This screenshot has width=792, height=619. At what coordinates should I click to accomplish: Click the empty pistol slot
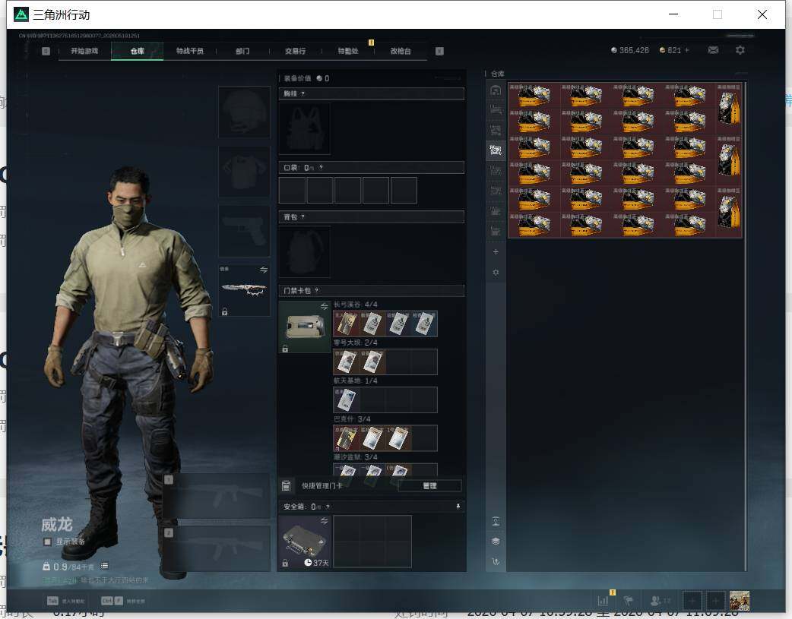coord(244,231)
